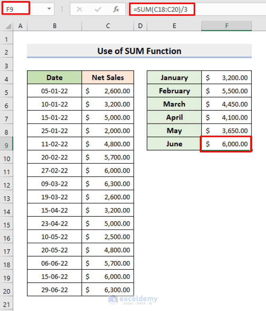Select the date cell 25-01-22
The image size is (266, 311).
click(54, 131)
